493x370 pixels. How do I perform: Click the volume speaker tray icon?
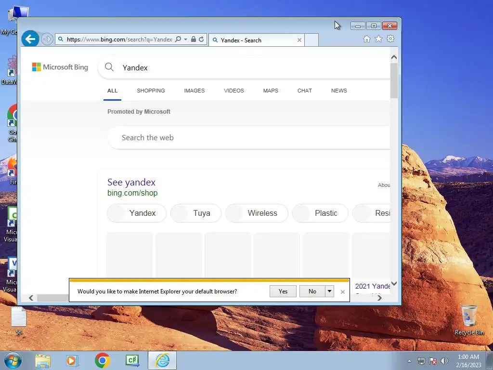coord(444,361)
